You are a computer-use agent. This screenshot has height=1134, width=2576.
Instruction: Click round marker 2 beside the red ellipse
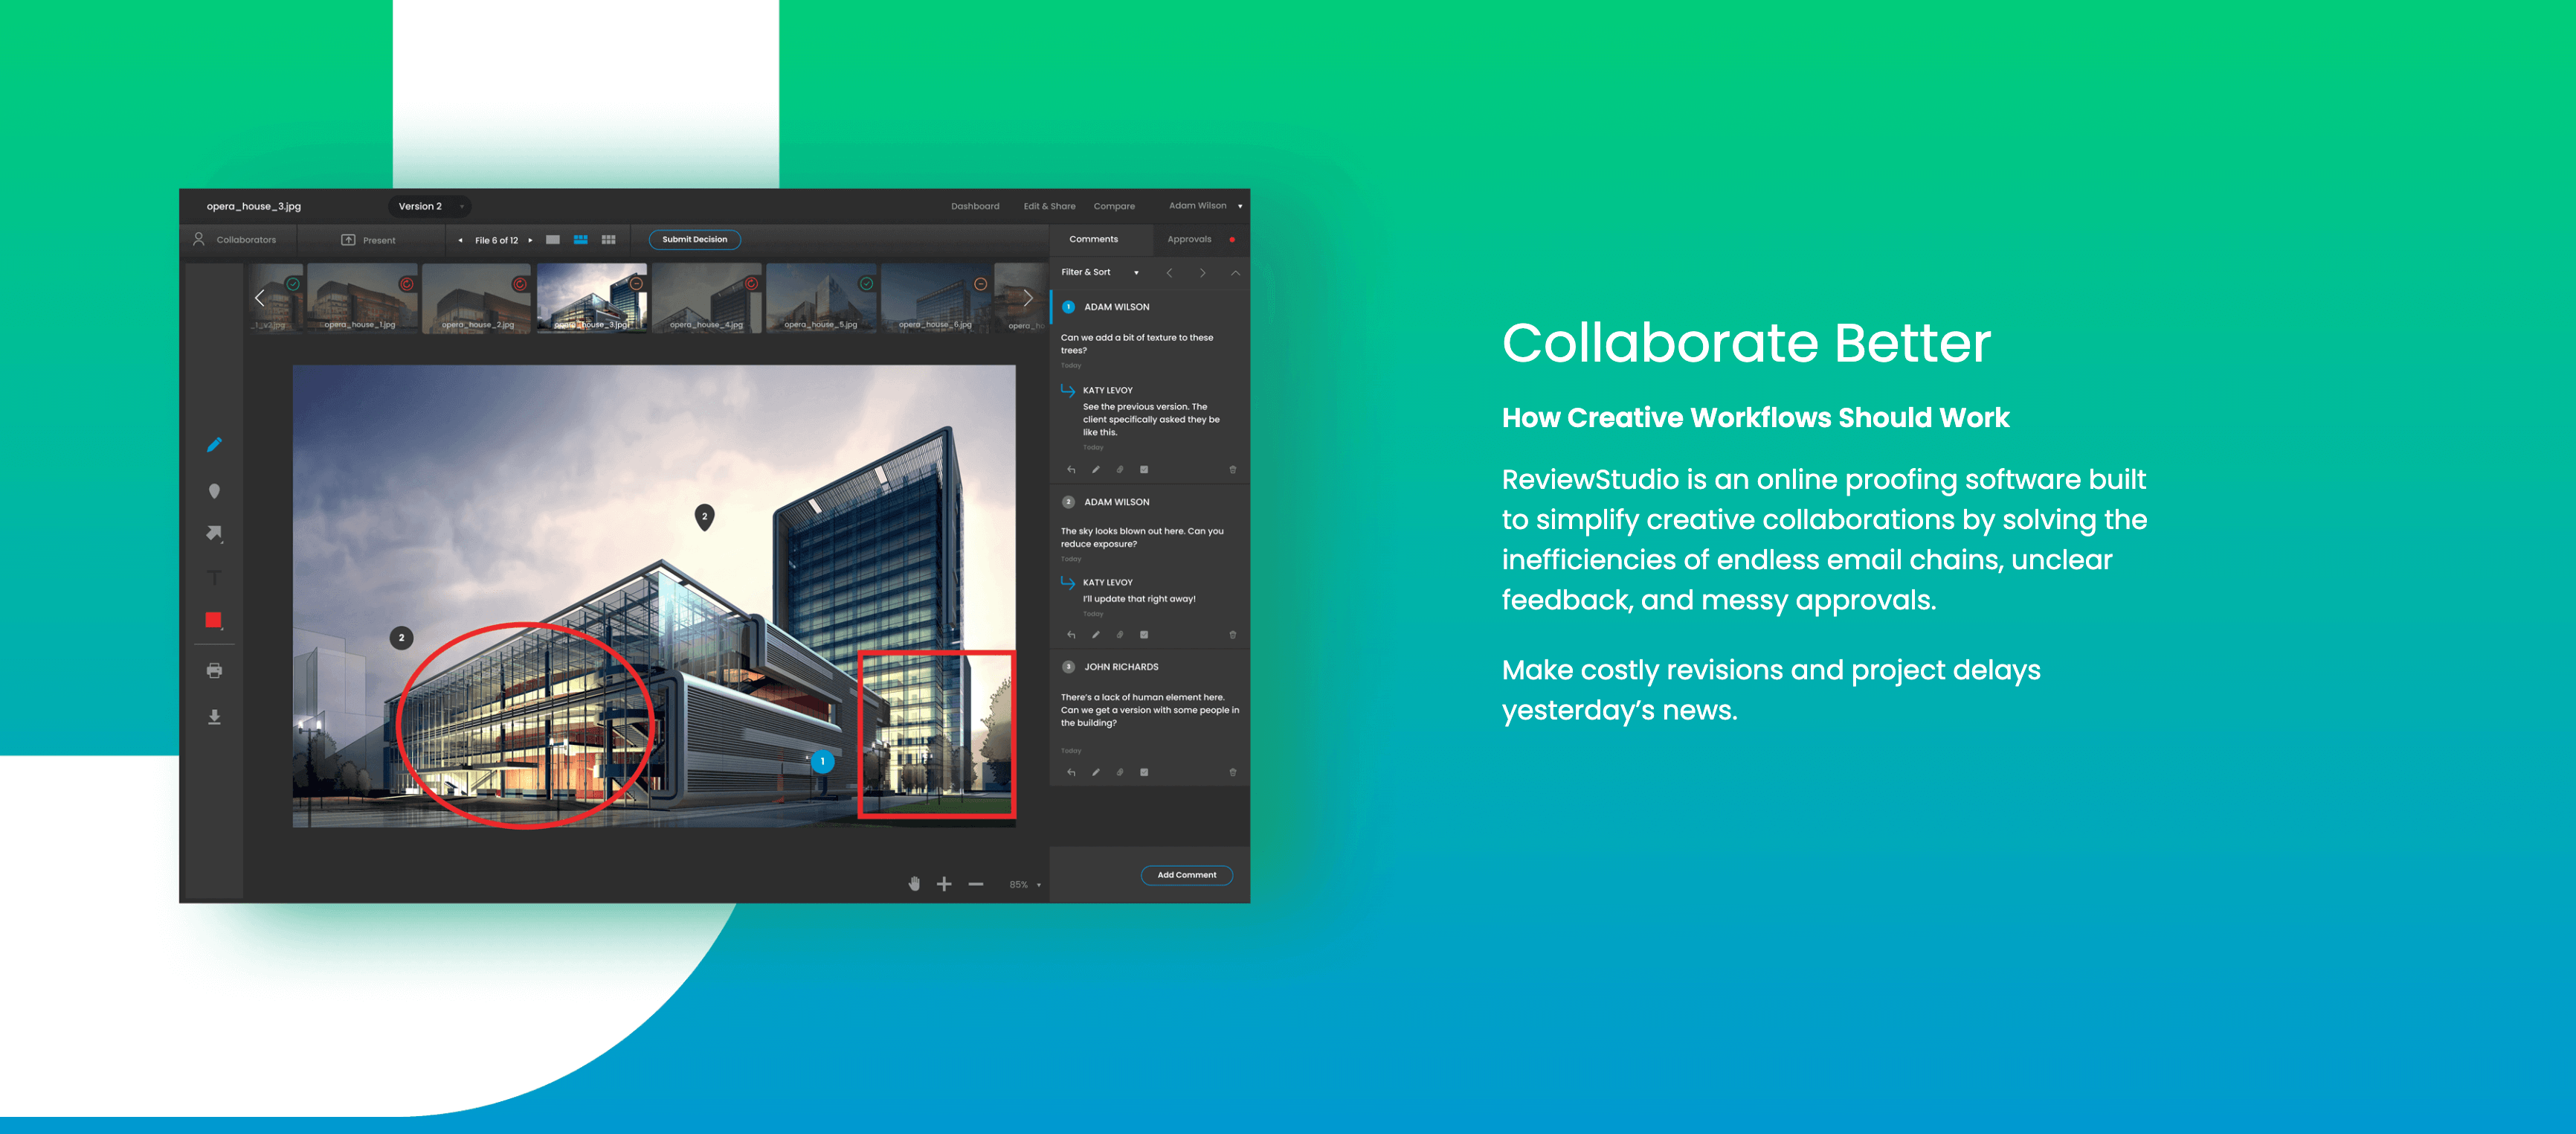[401, 638]
